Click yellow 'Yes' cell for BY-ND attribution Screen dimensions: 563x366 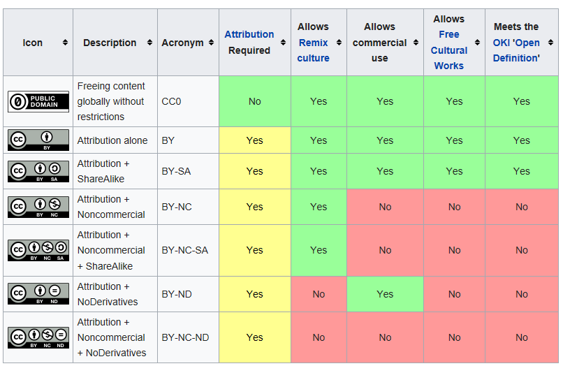click(254, 294)
